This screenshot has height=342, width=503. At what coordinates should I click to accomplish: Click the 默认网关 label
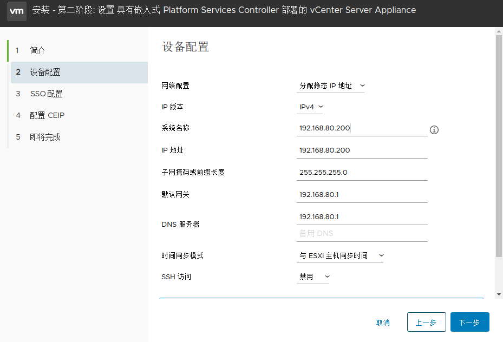pyautogui.click(x=175, y=194)
